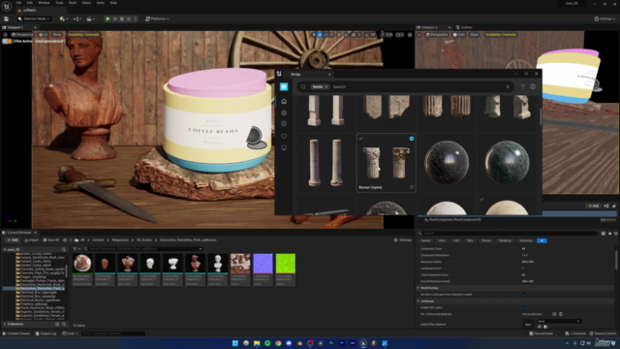The height and width of the screenshot is (349, 620).
Task: Open the Bridge filter options icon
Action: pyautogui.click(x=523, y=86)
